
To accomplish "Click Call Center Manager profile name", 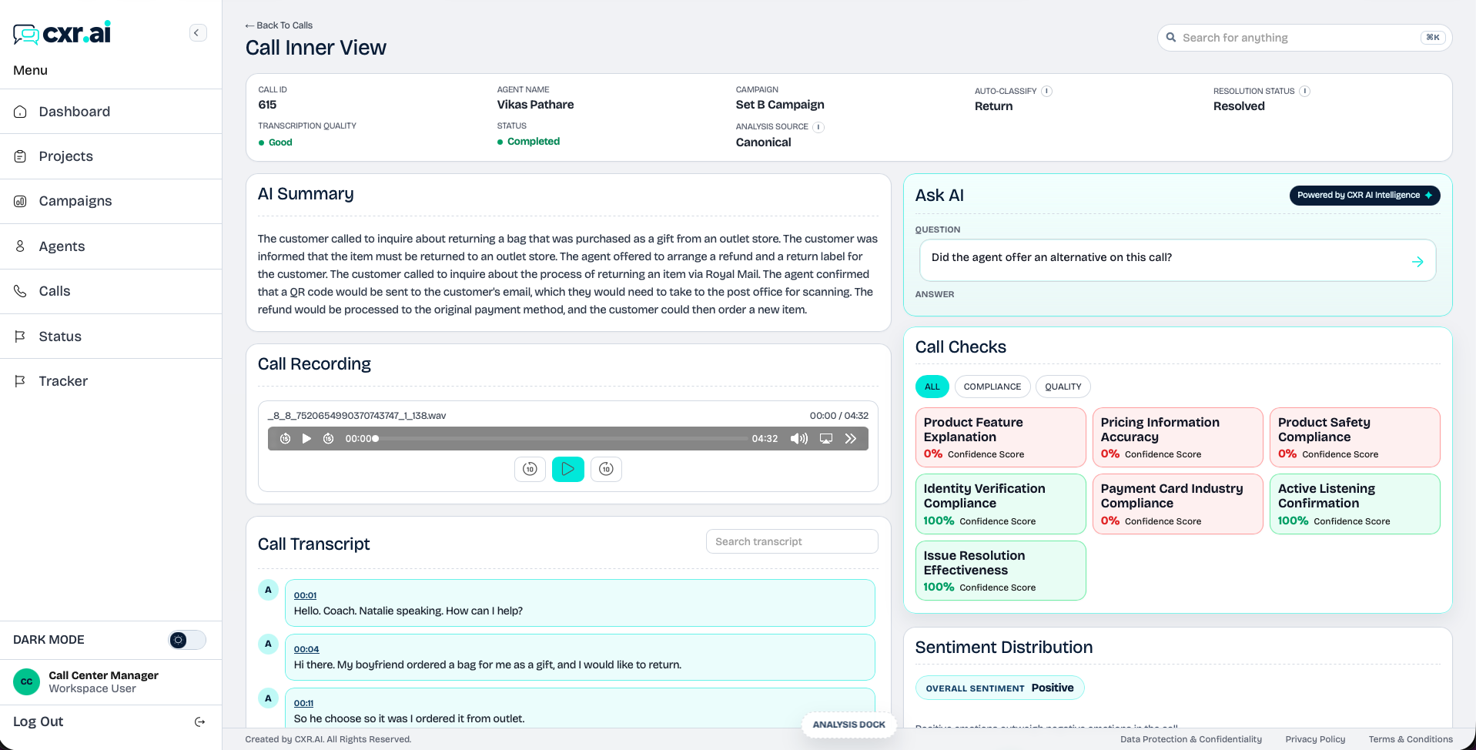I will click(x=103, y=675).
